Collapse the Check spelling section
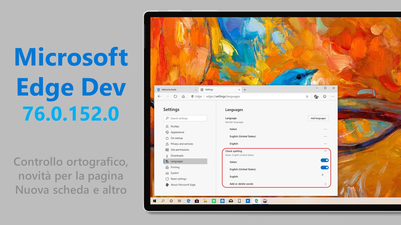 coord(325,151)
